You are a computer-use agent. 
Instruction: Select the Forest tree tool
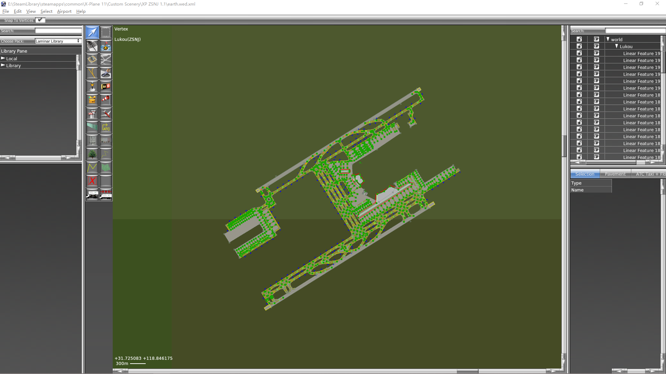tap(92, 154)
